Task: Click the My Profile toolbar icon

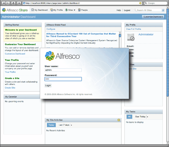Action: (51, 10)
